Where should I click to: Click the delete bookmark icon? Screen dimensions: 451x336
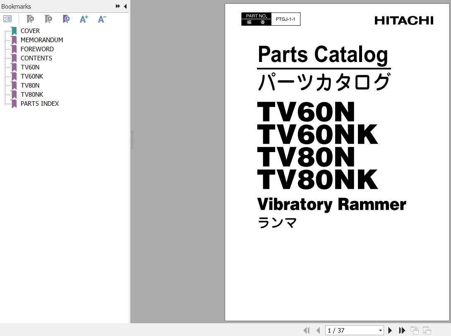coord(30,19)
